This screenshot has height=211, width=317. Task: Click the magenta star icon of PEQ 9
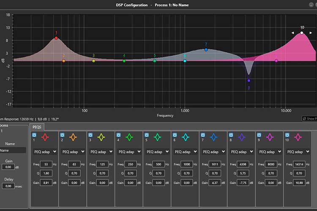pos(270,137)
